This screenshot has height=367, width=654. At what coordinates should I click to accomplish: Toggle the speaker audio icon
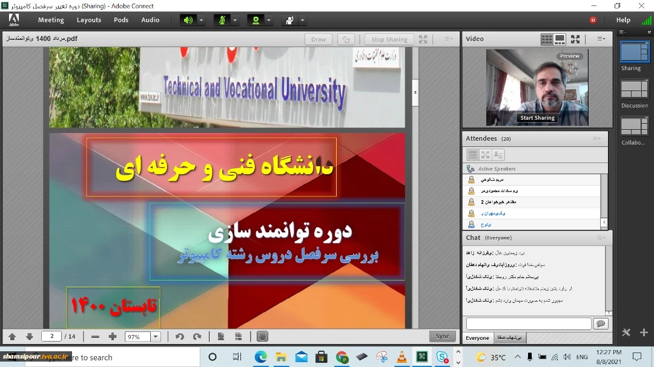tap(188, 20)
